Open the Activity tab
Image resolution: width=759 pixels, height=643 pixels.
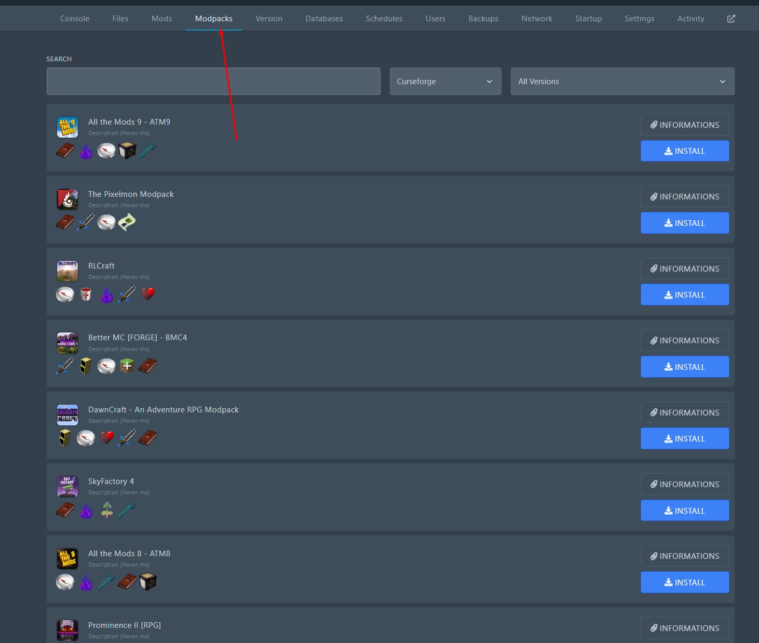pos(690,19)
